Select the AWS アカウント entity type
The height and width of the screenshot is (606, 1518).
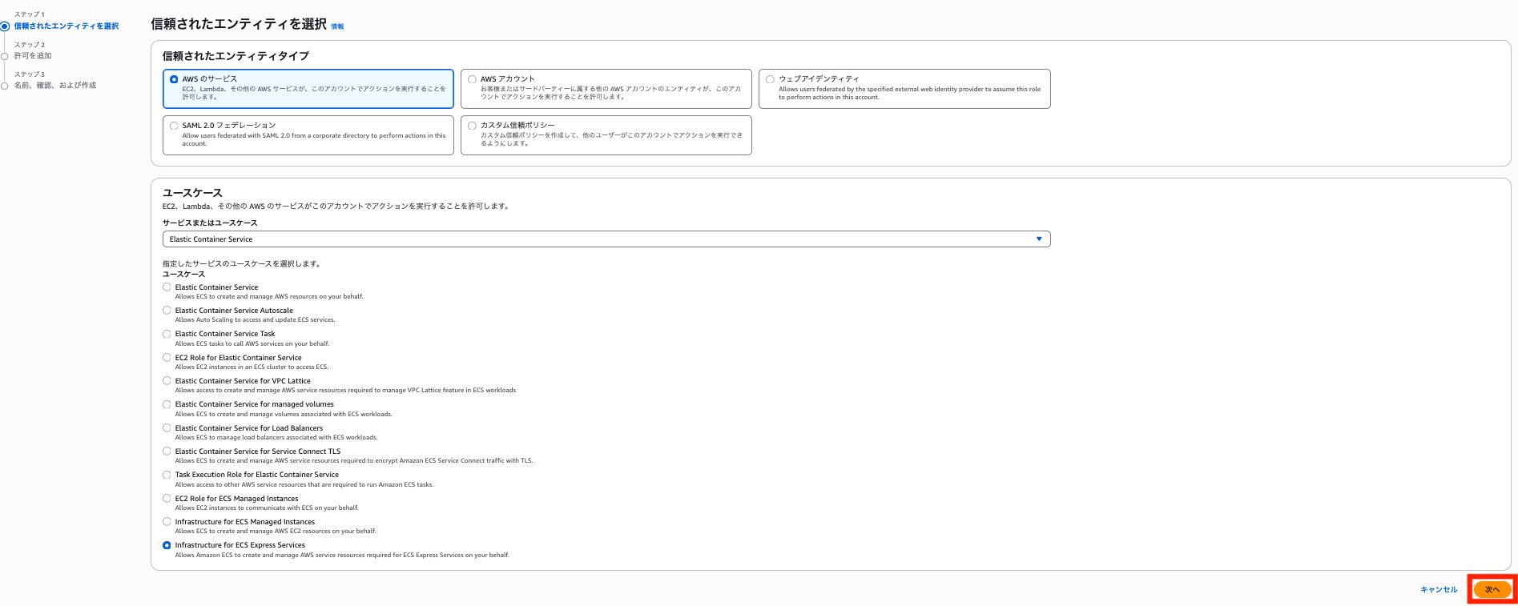point(473,79)
